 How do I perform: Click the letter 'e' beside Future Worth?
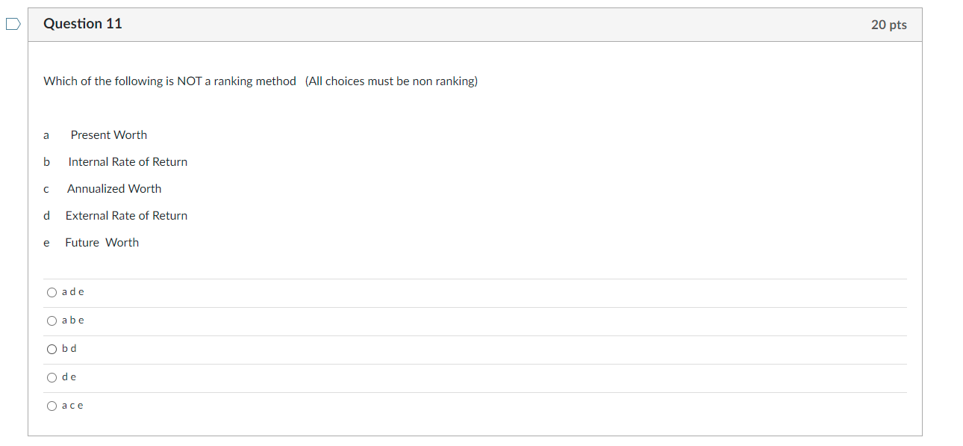46,243
